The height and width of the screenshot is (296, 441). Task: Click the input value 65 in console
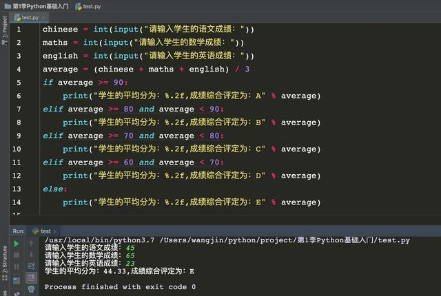coord(130,255)
